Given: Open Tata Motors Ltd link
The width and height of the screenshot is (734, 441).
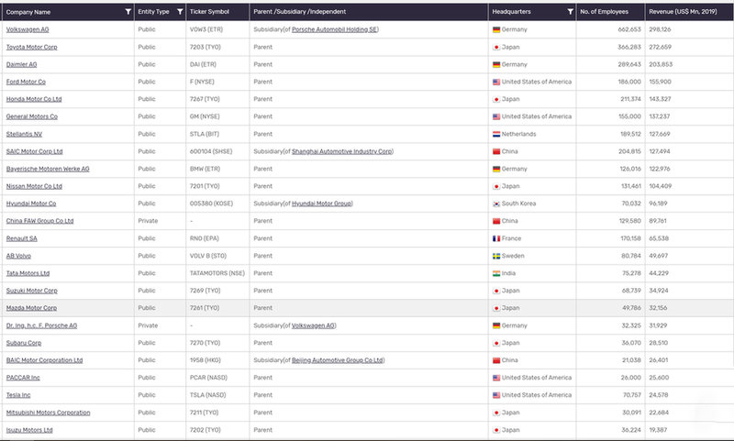Looking at the screenshot, I should click(x=28, y=273).
